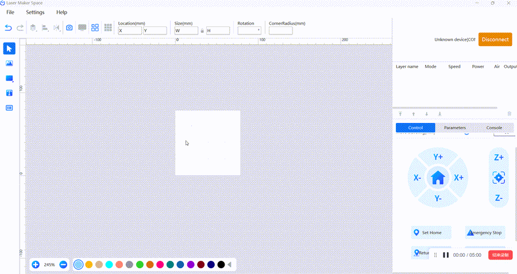Viewport: 517px width, 274px height.
Task: Raise the Z axis with Z+
Action: coord(499,157)
